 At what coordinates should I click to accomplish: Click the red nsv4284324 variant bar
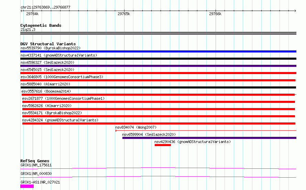(x=159, y=123)
